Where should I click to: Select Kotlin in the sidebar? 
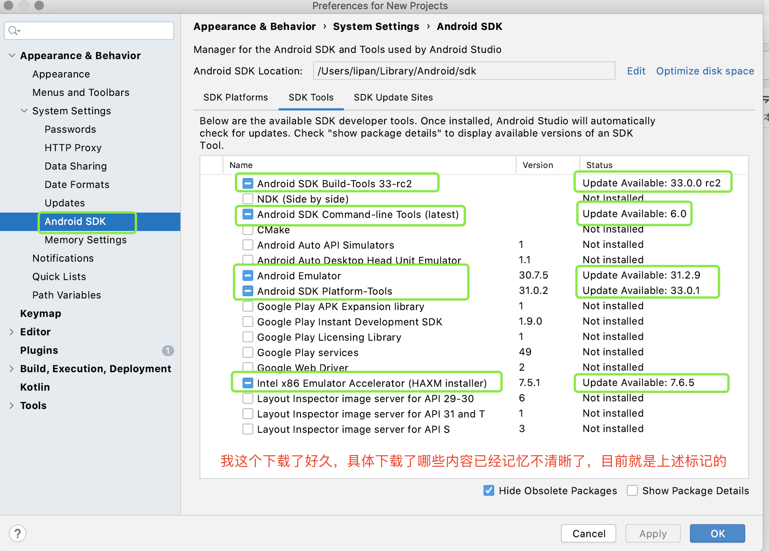click(x=35, y=387)
